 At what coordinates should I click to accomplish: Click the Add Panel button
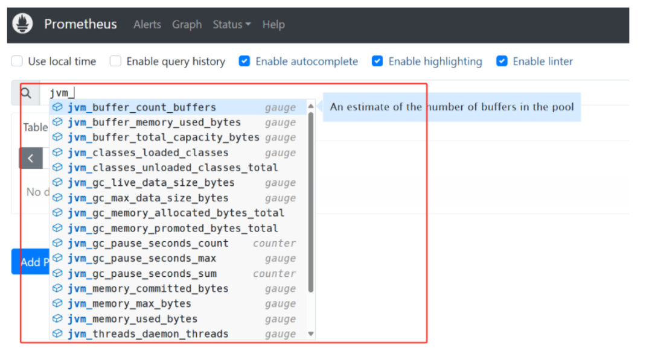click(x=30, y=262)
